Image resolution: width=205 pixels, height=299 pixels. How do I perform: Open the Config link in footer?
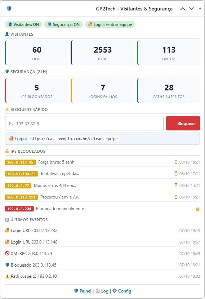coord(125,291)
